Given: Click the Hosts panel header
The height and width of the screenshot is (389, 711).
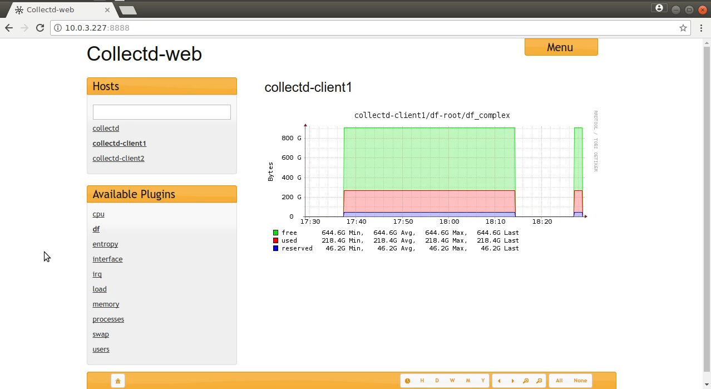Looking at the screenshot, I should click(x=162, y=86).
